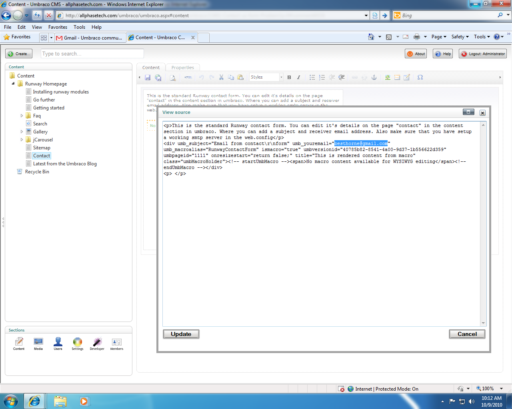Click the browser Refresh icon
The width and height of the screenshot is (512, 409).
[37, 16]
